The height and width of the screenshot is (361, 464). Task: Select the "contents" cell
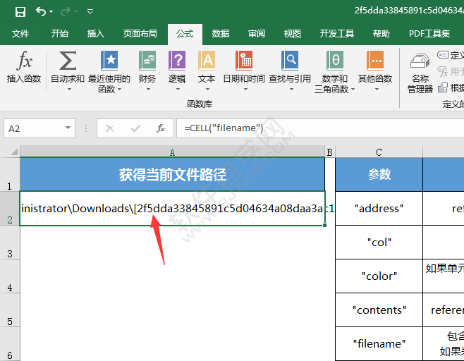pyautogui.click(x=379, y=310)
